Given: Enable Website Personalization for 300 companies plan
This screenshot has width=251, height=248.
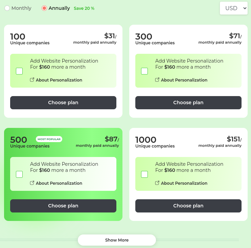Looking at the screenshot, I should click(144, 71).
